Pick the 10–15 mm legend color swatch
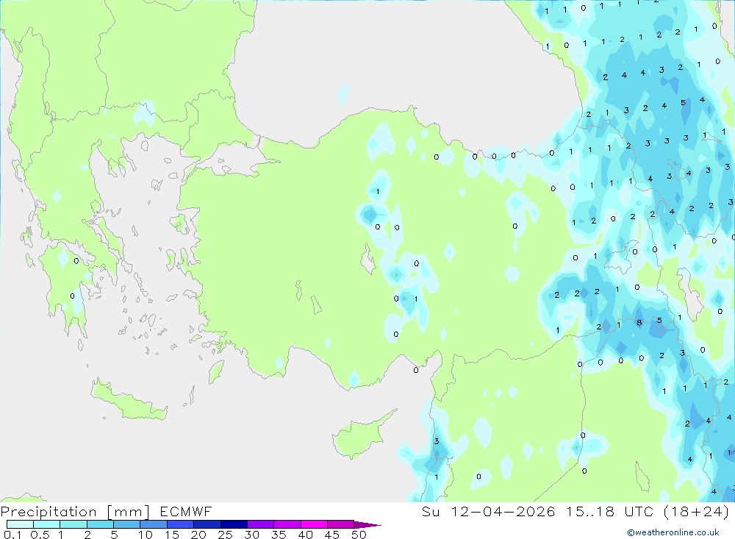Image resolution: width=735 pixels, height=539 pixels. pos(154,524)
